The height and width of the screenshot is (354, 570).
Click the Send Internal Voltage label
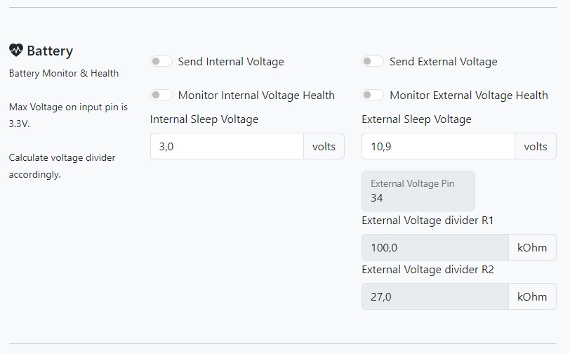pos(231,62)
